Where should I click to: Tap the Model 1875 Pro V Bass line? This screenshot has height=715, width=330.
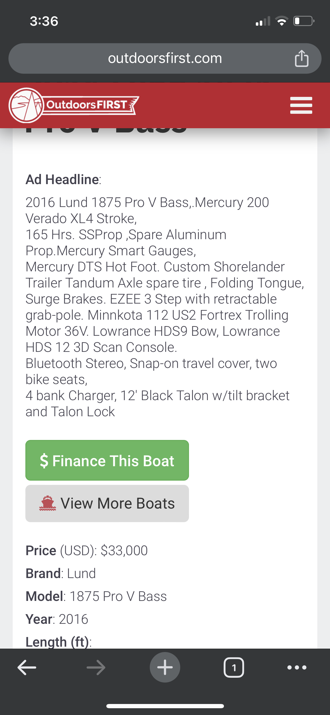[x=96, y=596]
